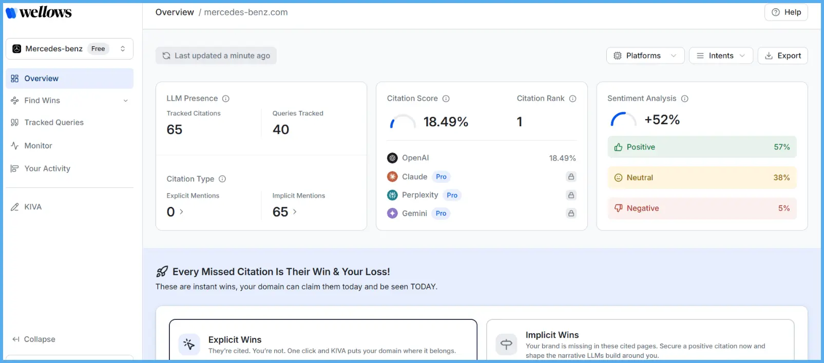Click the Last updated refresh button
The width and height of the screenshot is (824, 363).
click(x=216, y=56)
